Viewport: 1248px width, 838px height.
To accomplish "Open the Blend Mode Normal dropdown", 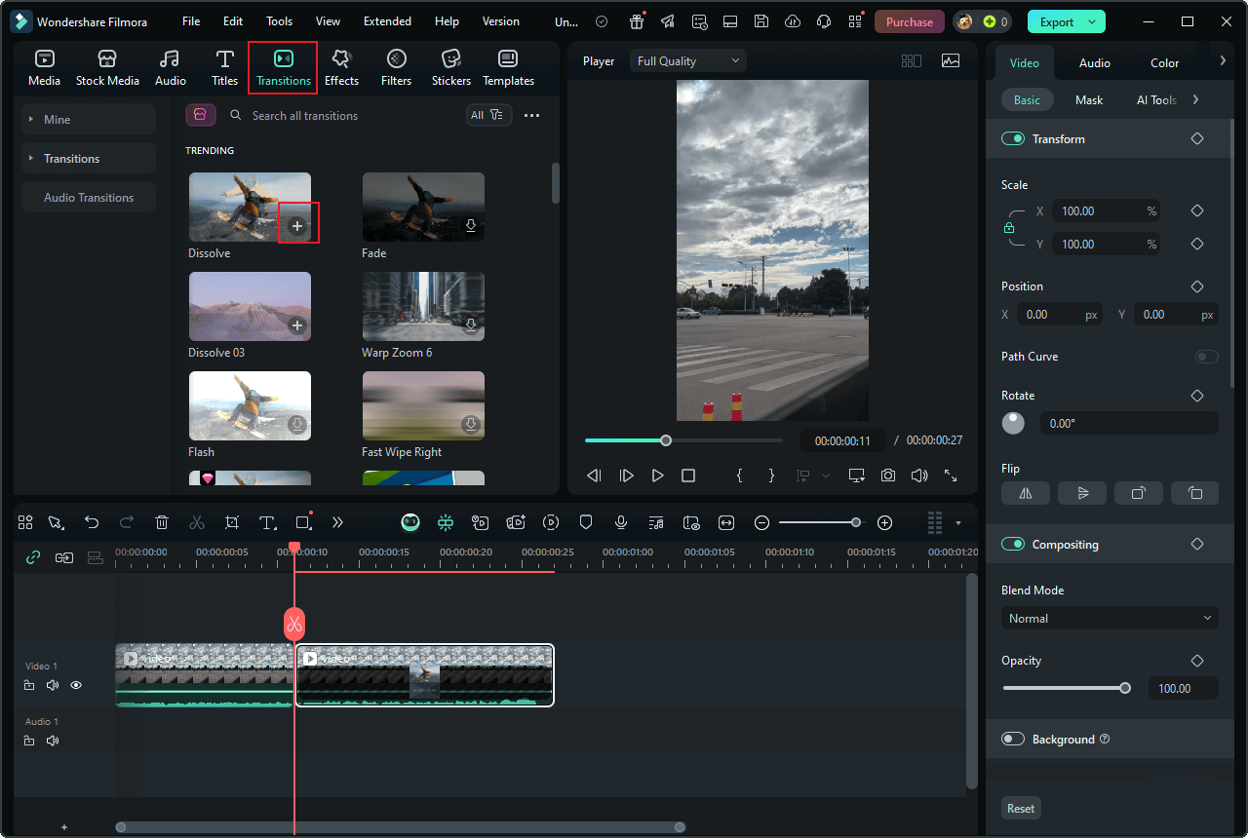I will pyautogui.click(x=1110, y=619).
